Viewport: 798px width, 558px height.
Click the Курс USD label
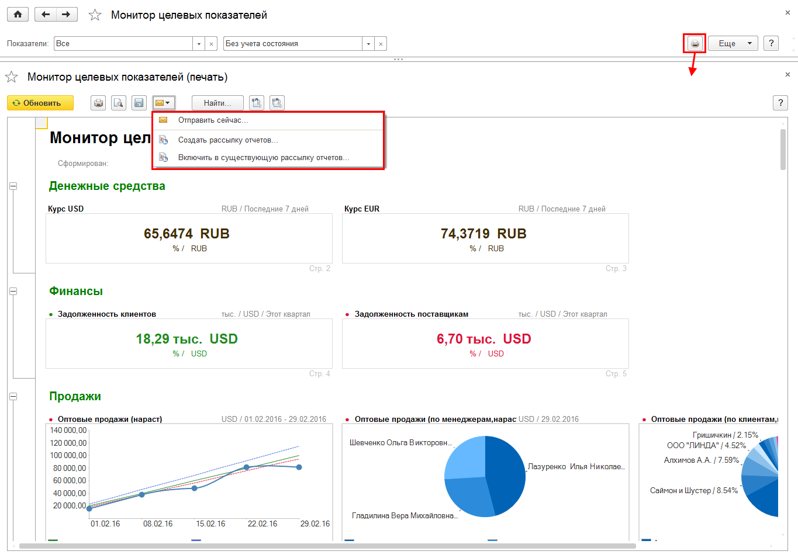point(65,209)
